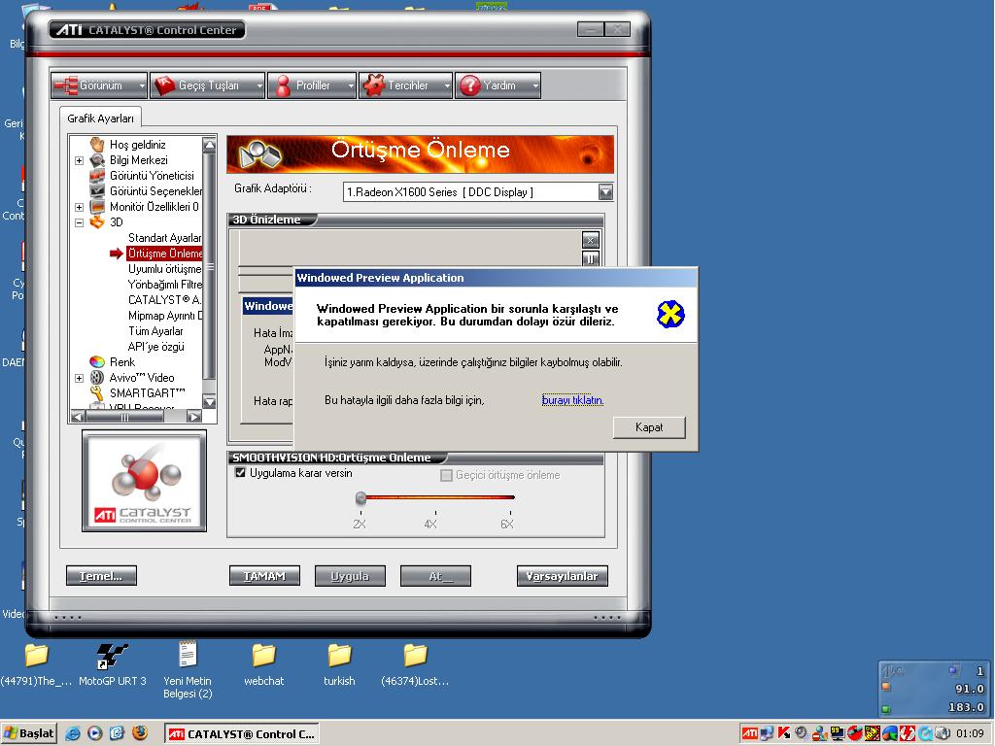Expand the Bilgi Merkezi tree node

tap(79, 160)
